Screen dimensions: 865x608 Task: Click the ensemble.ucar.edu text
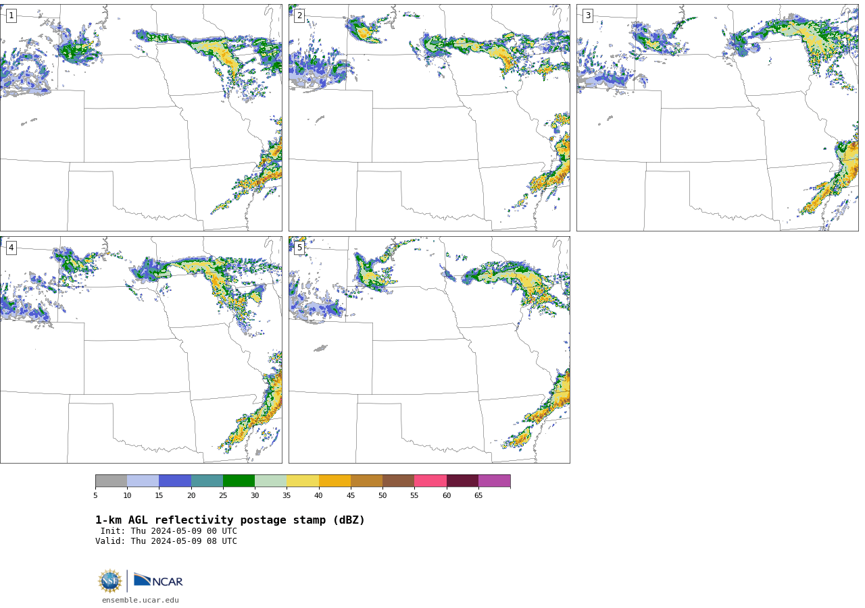141,600
